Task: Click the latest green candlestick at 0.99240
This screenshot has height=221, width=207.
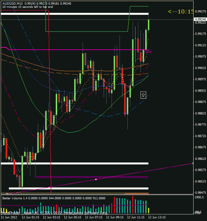Action: [x=149, y=25]
